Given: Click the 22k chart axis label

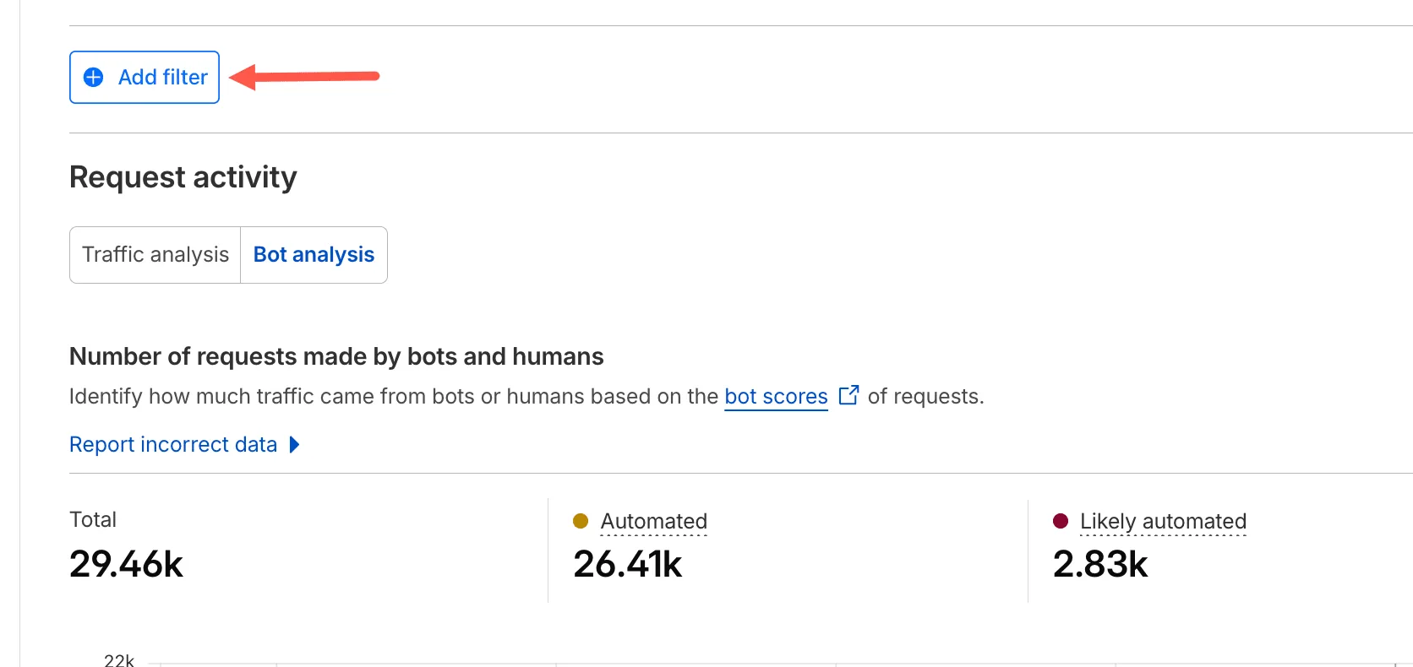Looking at the screenshot, I should coord(119,660).
